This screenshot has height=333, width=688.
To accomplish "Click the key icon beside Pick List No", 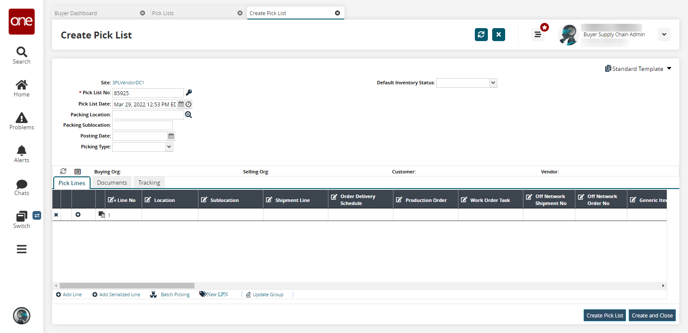I will (189, 93).
